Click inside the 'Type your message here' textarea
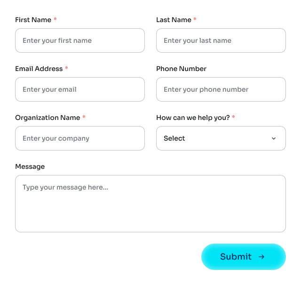The width and height of the screenshot is (301, 285). pyautogui.click(x=150, y=204)
